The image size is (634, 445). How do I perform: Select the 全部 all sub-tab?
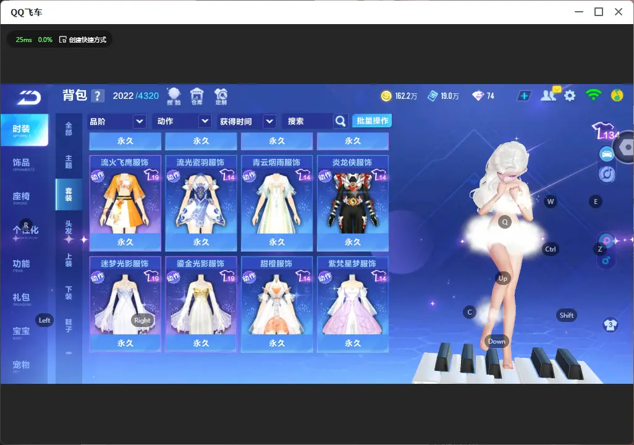(x=69, y=129)
